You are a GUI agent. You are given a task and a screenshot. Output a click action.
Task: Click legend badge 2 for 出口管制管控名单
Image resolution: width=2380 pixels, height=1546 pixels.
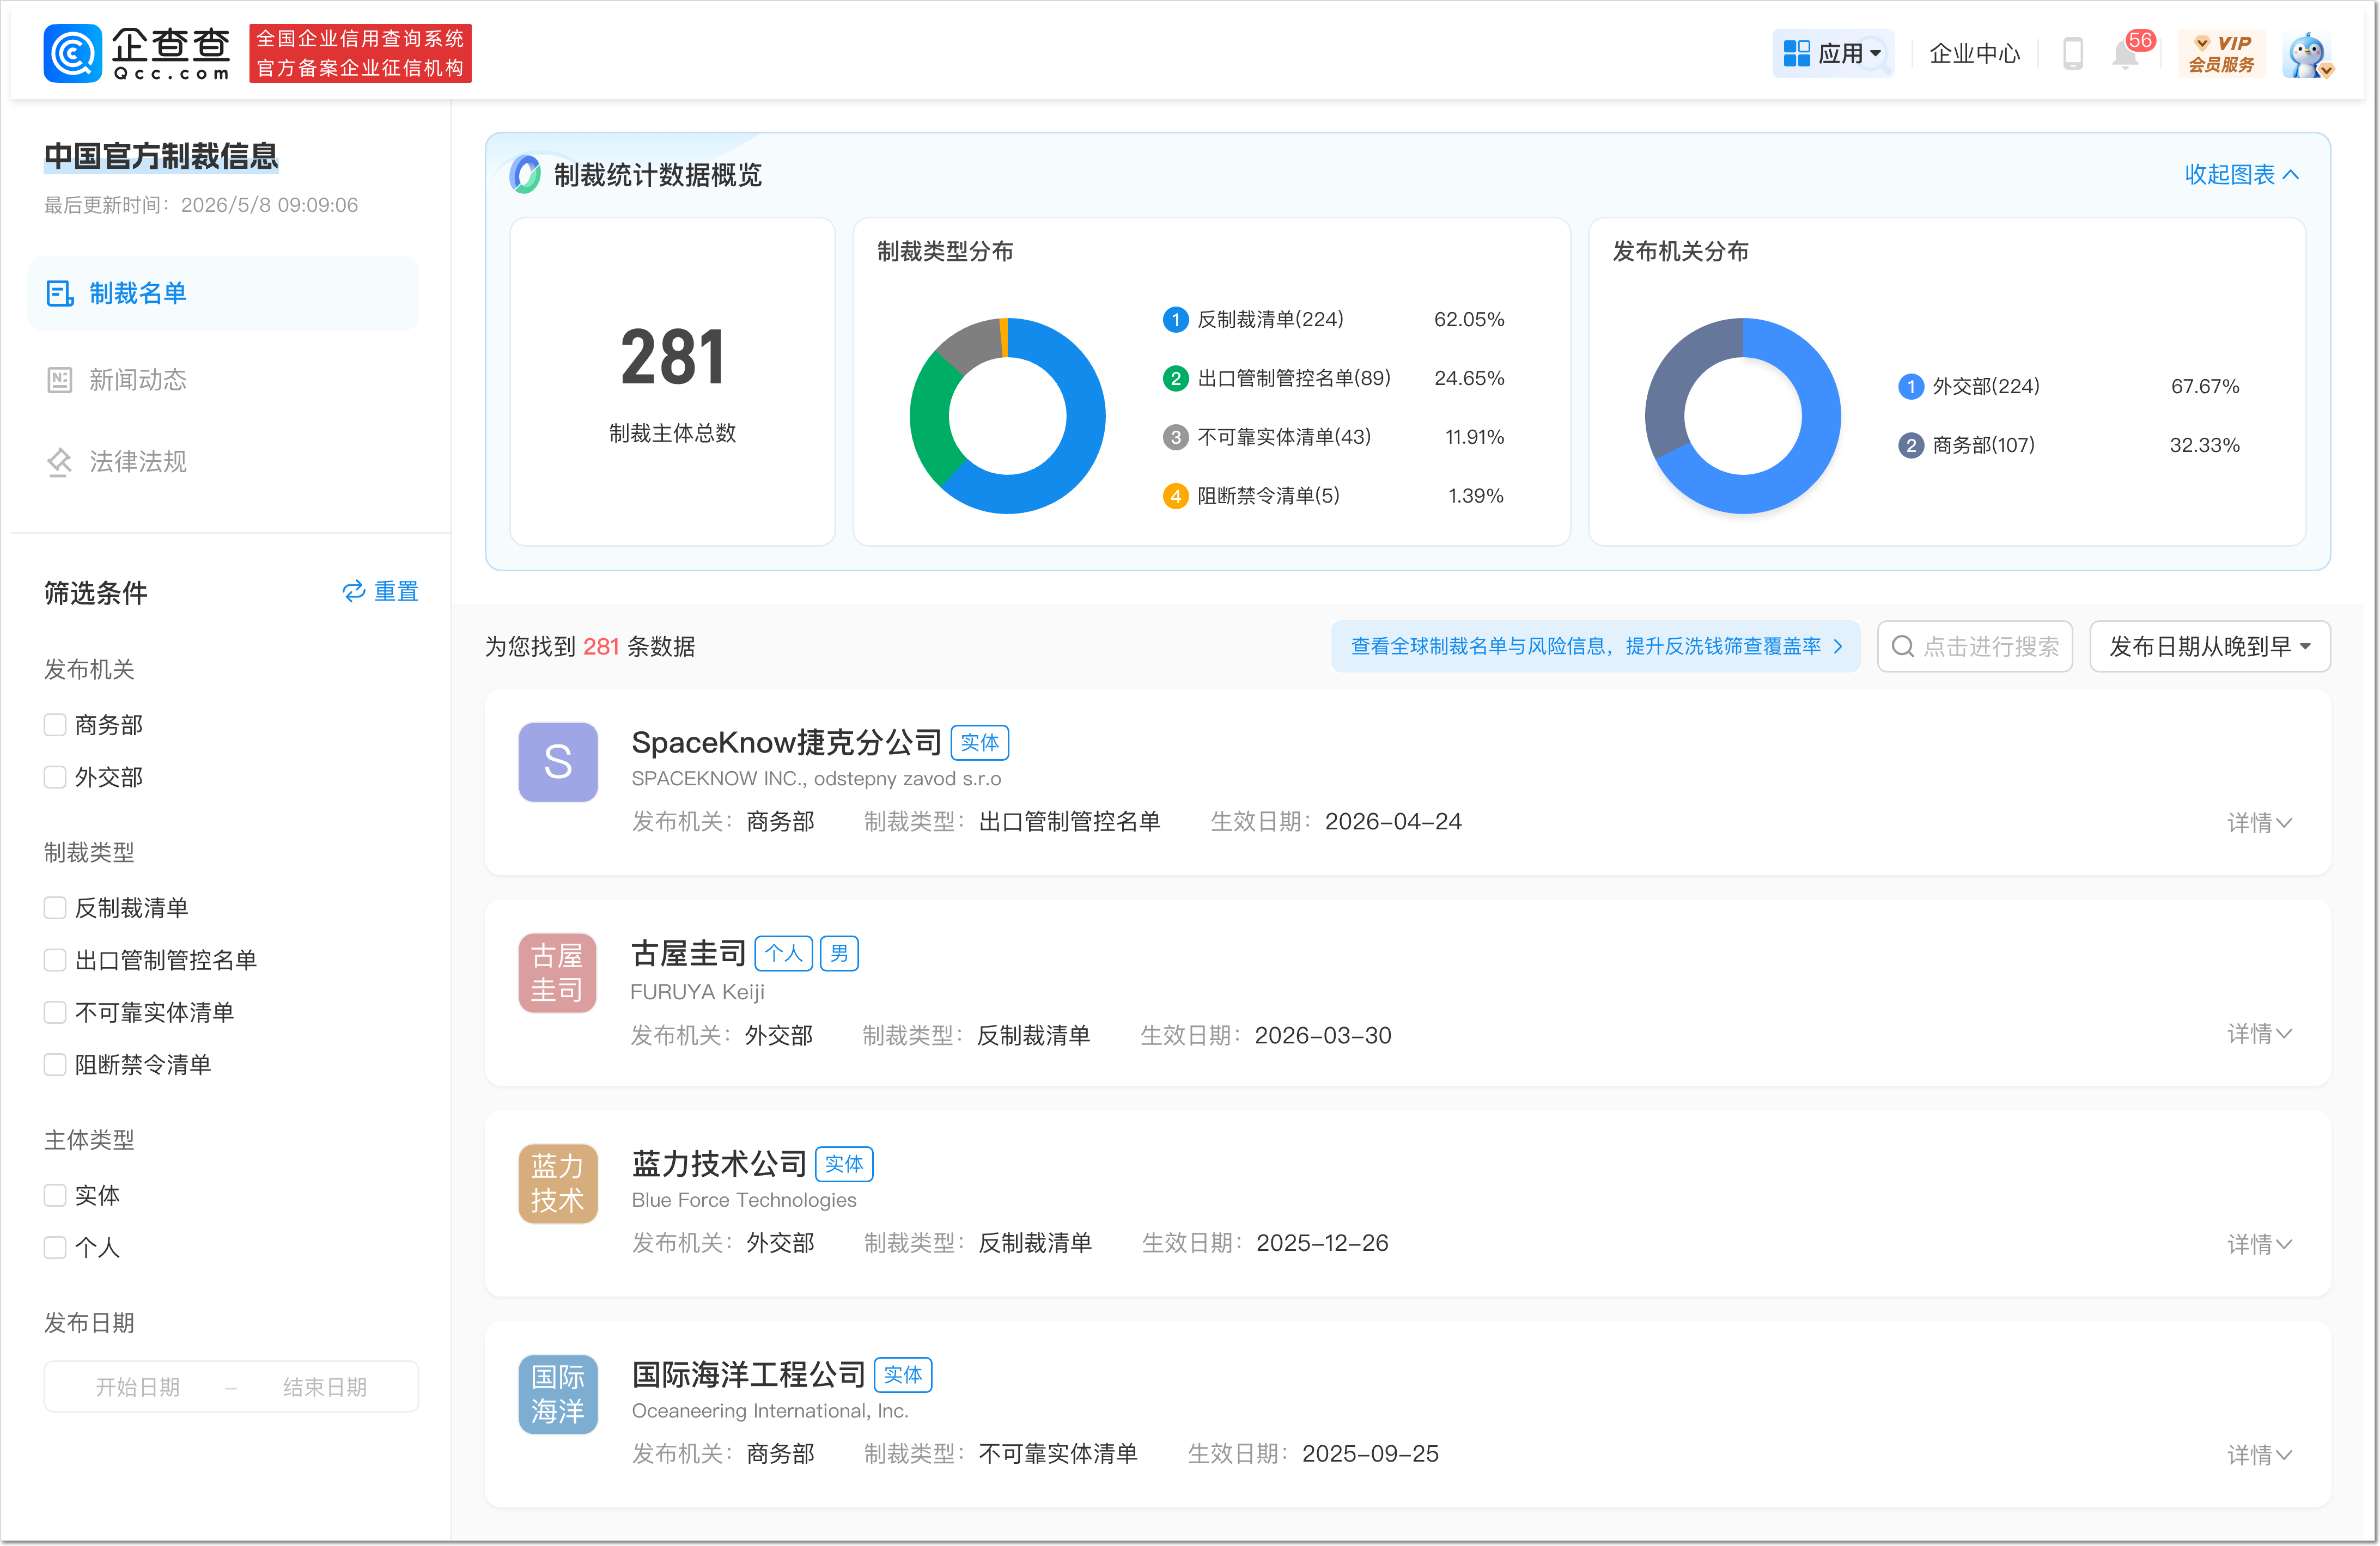point(1175,379)
